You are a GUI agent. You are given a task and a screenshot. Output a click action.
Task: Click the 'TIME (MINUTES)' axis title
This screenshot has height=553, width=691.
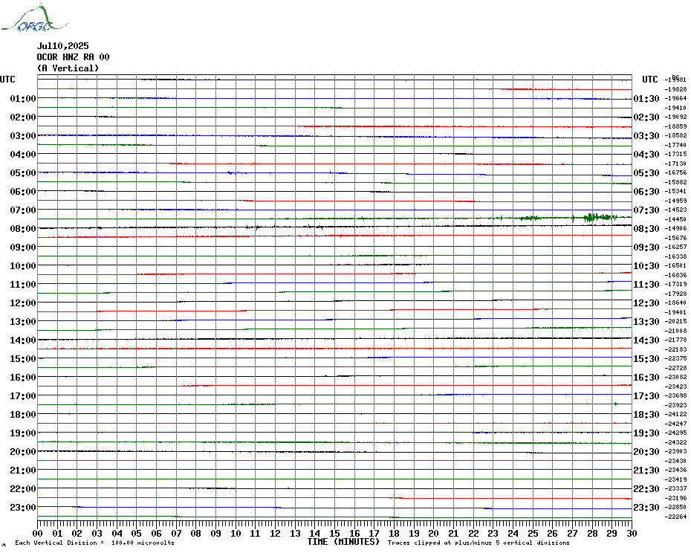coord(343,542)
